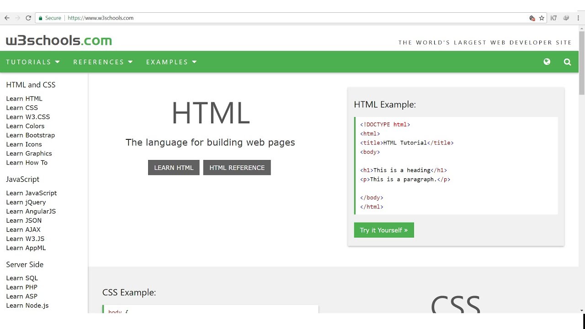The image size is (585, 329).
Task: Click the 'JavaScript' sidebar heading
Action: [x=23, y=180]
